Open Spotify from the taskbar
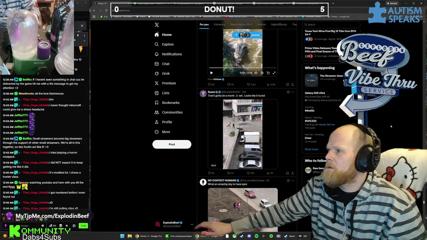Image resolution: width=427 pixels, height=240 pixels. (257, 236)
